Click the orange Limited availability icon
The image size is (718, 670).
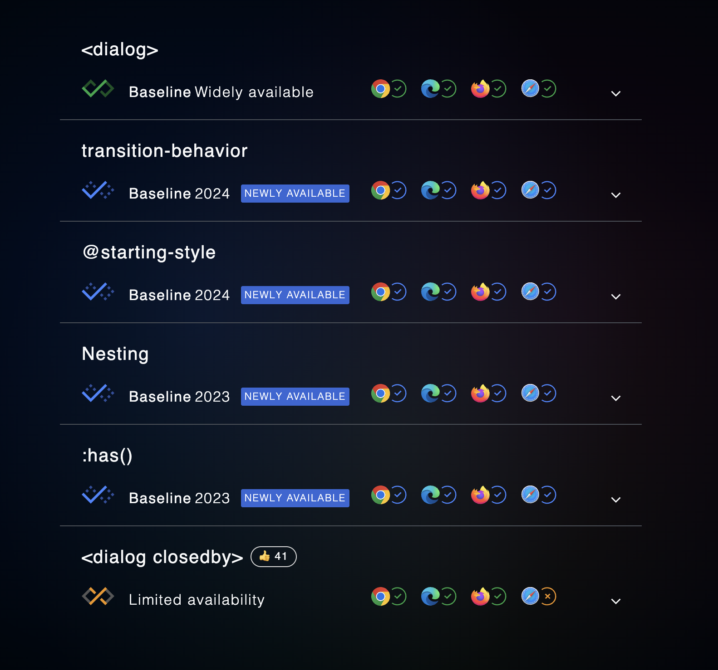(98, 597)
